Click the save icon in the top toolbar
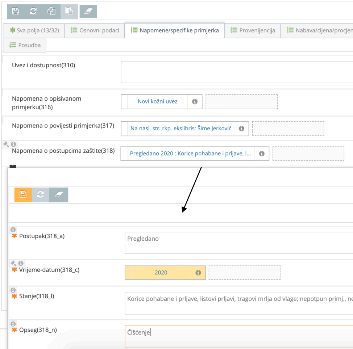Screen dimensions: 353x349 click(x=16, y=11)
